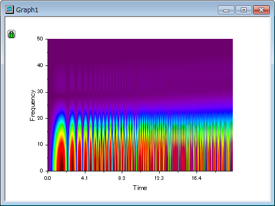
Task: Click the 50 label on Frequency axis
Action: tap(40, 39)
